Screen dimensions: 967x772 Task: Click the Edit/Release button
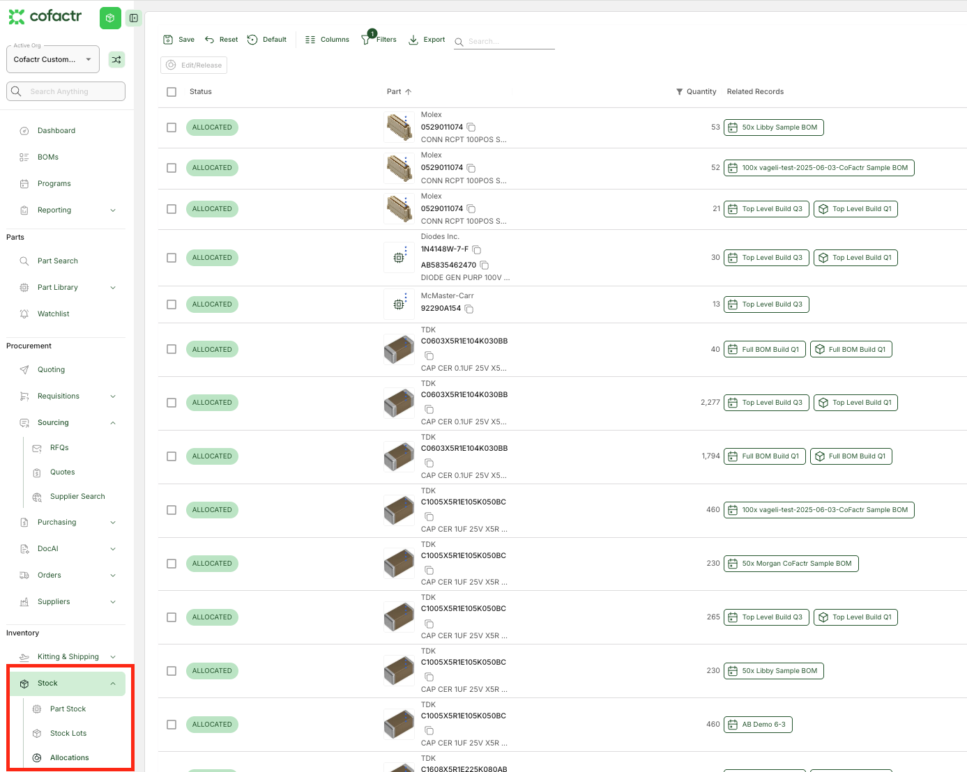coord(194,65)
